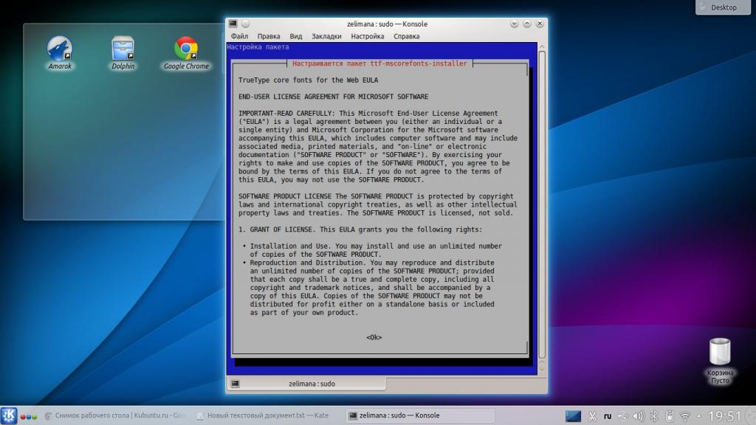The image size is (756, 425).
Task: Close the Konsole window
Action: pos(540,24)
